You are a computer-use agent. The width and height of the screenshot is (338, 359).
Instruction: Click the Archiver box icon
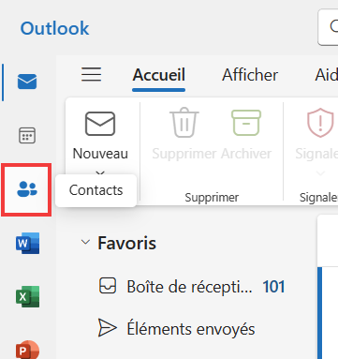[246, 123]
